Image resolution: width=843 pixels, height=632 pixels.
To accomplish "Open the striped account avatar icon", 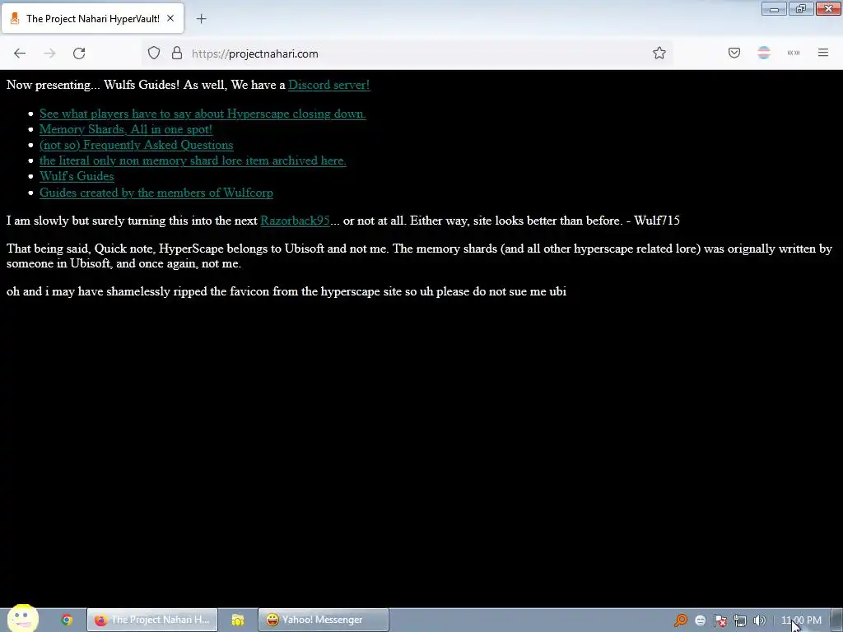I will coord(763,53).
